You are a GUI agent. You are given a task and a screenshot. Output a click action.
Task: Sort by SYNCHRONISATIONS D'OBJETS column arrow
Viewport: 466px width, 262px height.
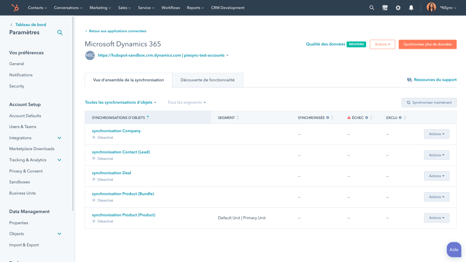pyautogui.click(x=148, y=117)
